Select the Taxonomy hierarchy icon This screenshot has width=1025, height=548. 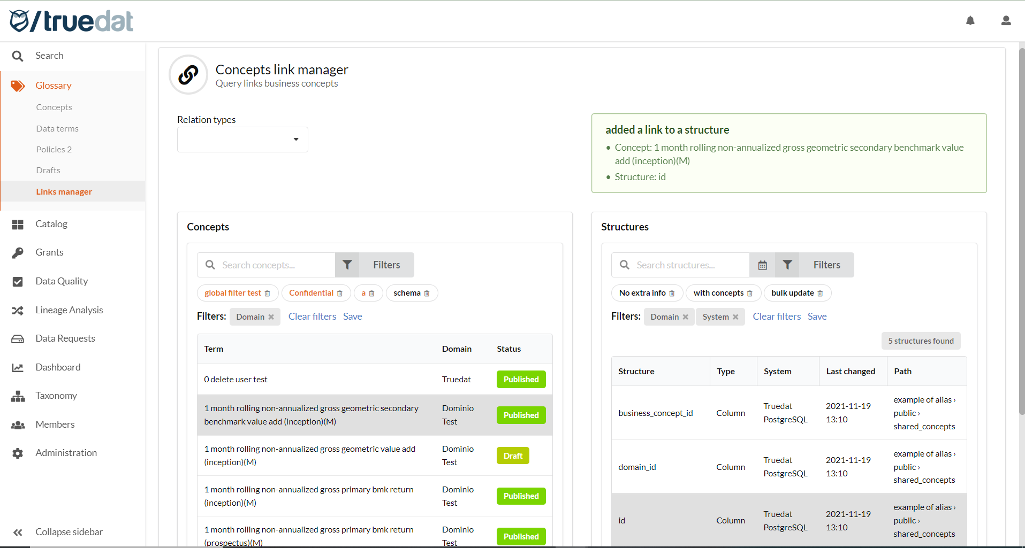[18, 395]
